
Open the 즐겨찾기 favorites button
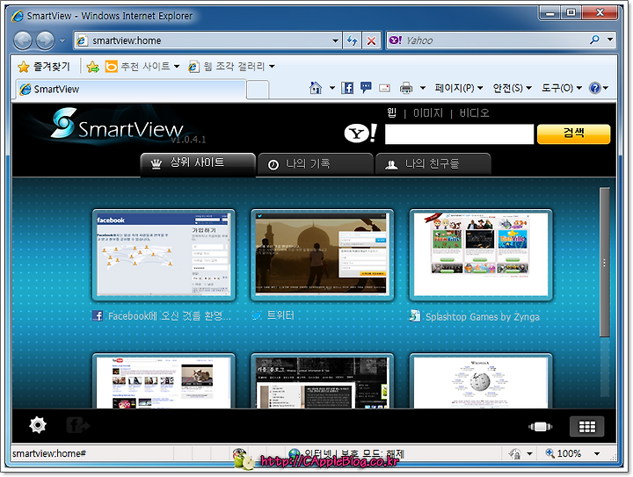tap(44, 67)
